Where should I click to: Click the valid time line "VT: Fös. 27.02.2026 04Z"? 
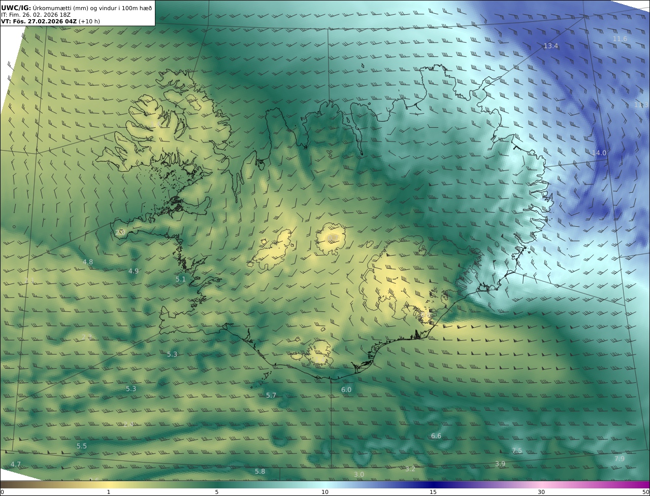(x=39, y=22)
